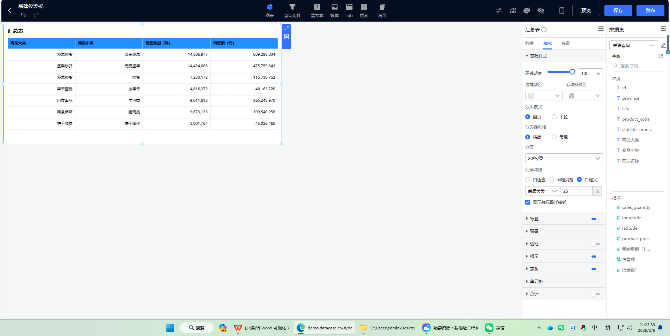This screenshot has height=336, width=670.
Task: Collapse the 数据集 panel
Action: (x=663, y=29)
